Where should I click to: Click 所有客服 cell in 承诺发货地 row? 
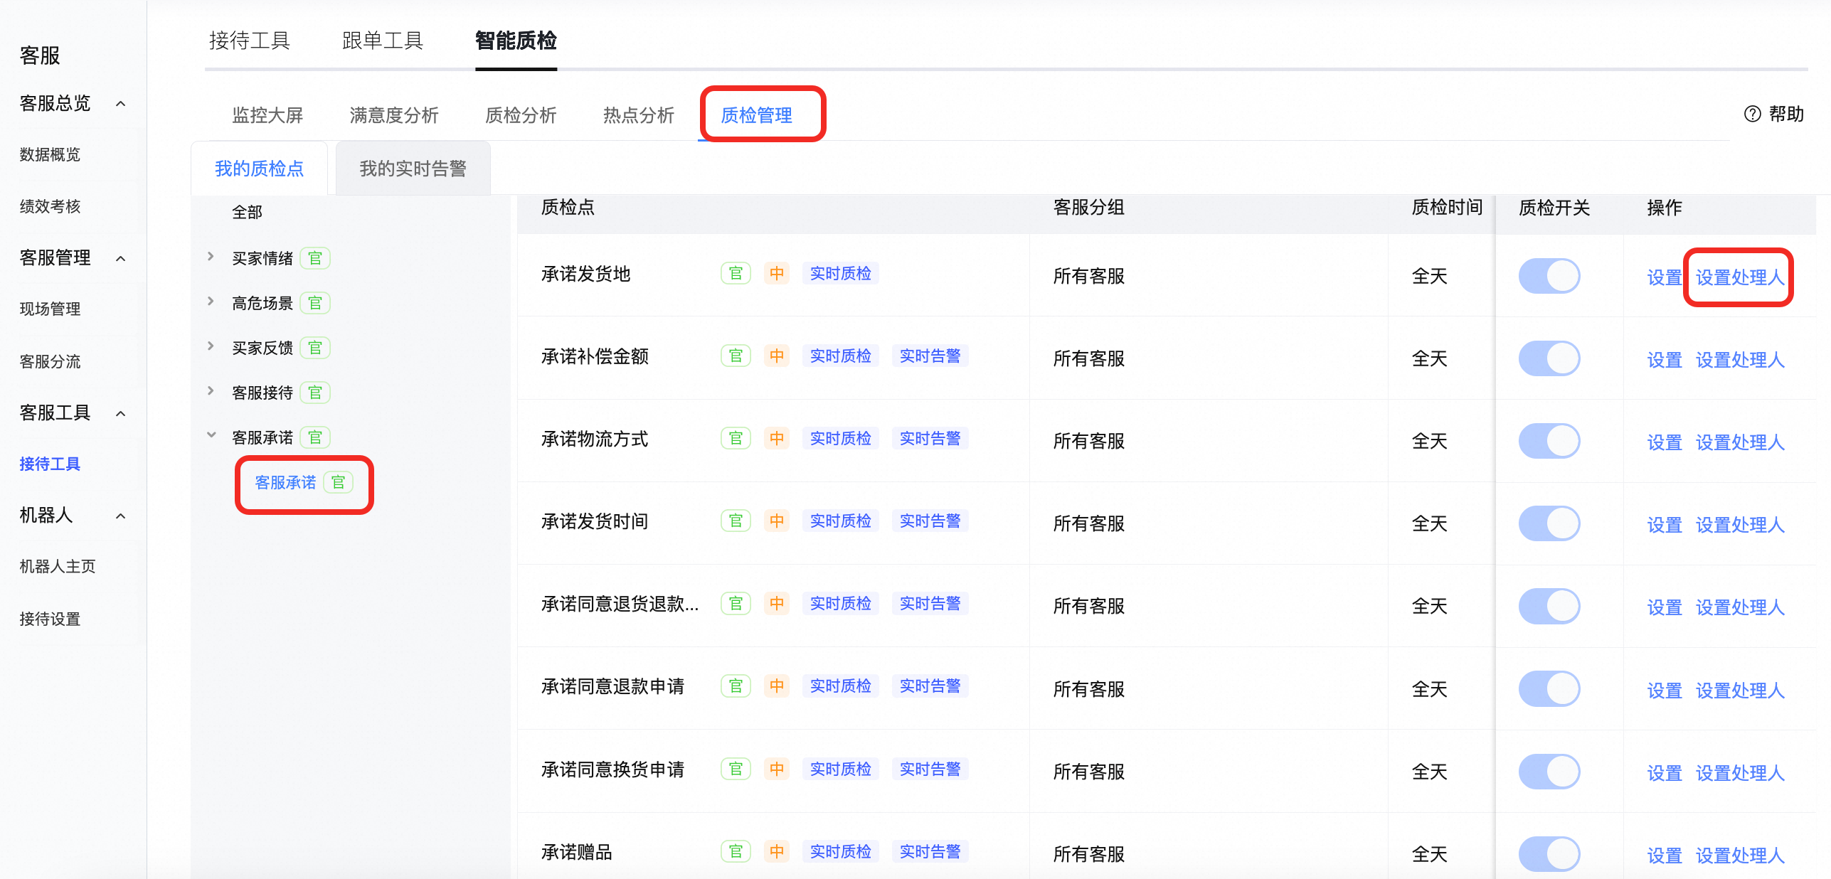click(1088, 276)
